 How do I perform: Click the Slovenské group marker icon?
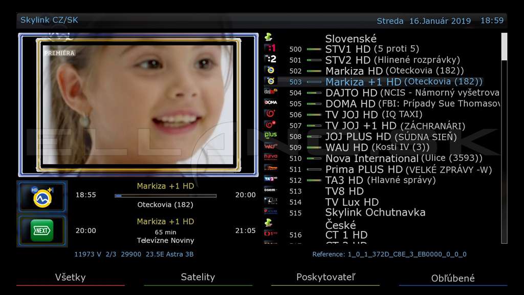click(268, 37)
